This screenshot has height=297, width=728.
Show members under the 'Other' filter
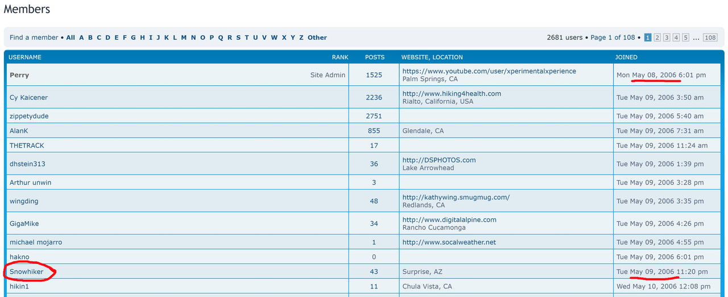(317, 38)
